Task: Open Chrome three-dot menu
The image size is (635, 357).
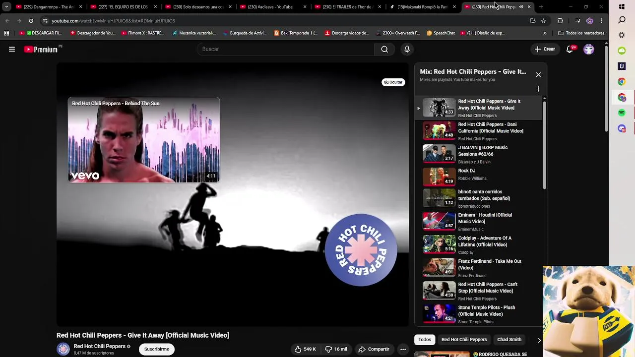Action: tap(601, 21)
